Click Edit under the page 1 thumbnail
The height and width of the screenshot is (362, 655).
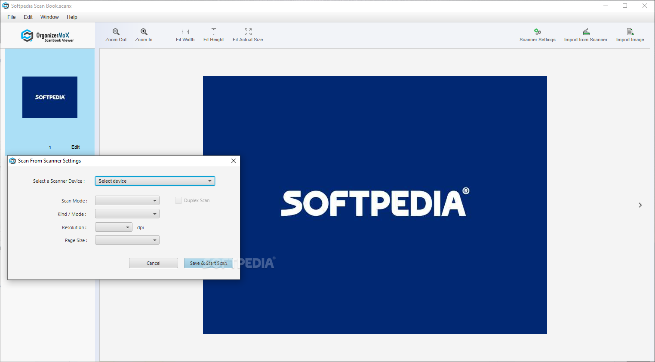(x=76, y=147)
